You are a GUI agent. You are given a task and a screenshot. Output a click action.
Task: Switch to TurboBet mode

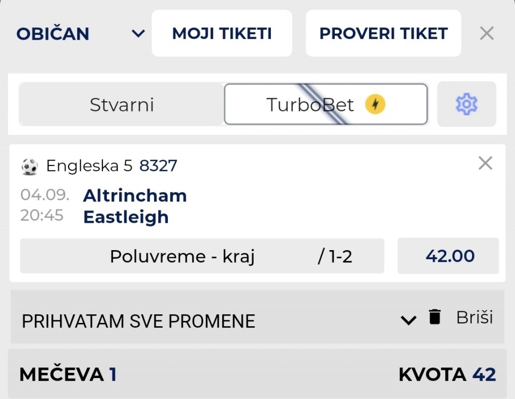[326, 104]
